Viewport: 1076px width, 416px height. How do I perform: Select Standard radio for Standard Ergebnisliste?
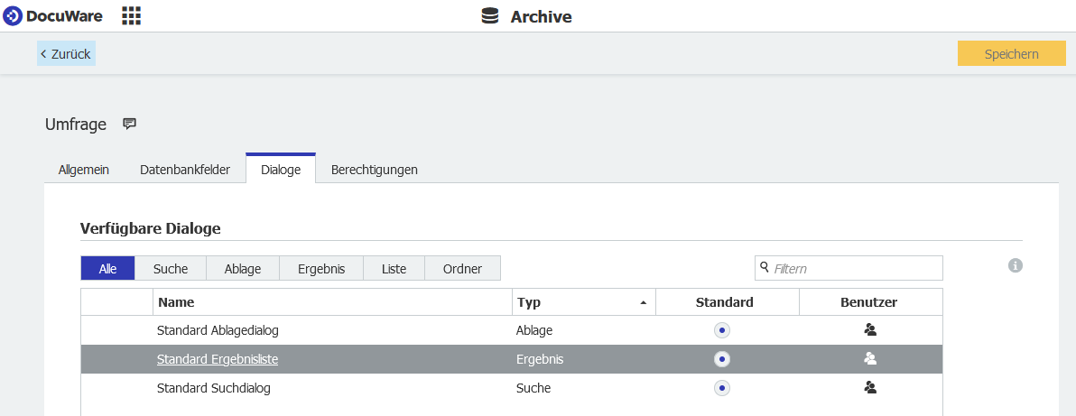point(722,359)
